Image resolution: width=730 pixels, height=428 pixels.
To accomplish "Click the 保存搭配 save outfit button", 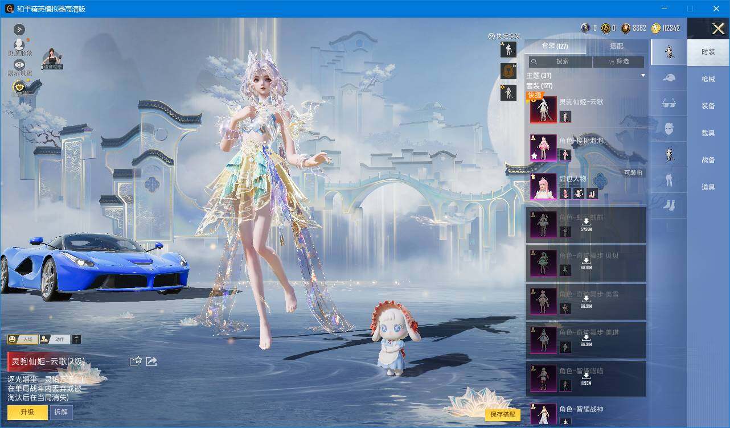I will point(503,414).
